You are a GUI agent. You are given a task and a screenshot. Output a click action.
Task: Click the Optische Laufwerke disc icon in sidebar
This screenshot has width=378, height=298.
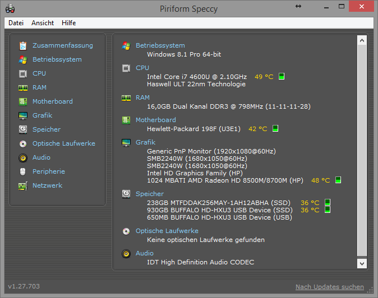pos(23,144)
